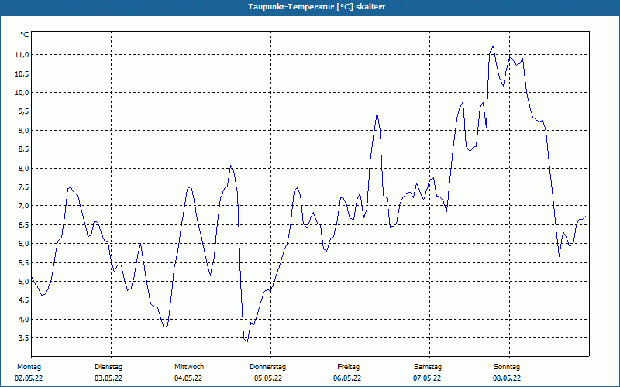
Task: Click the '06.05.22' date label
Action: [x=347, y=378]
